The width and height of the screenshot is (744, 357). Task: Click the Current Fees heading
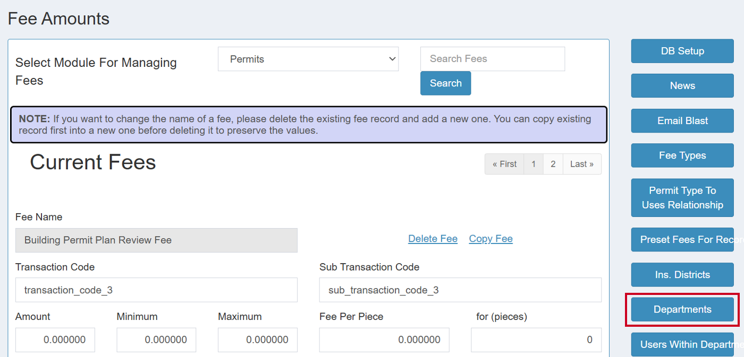(93, 162)
